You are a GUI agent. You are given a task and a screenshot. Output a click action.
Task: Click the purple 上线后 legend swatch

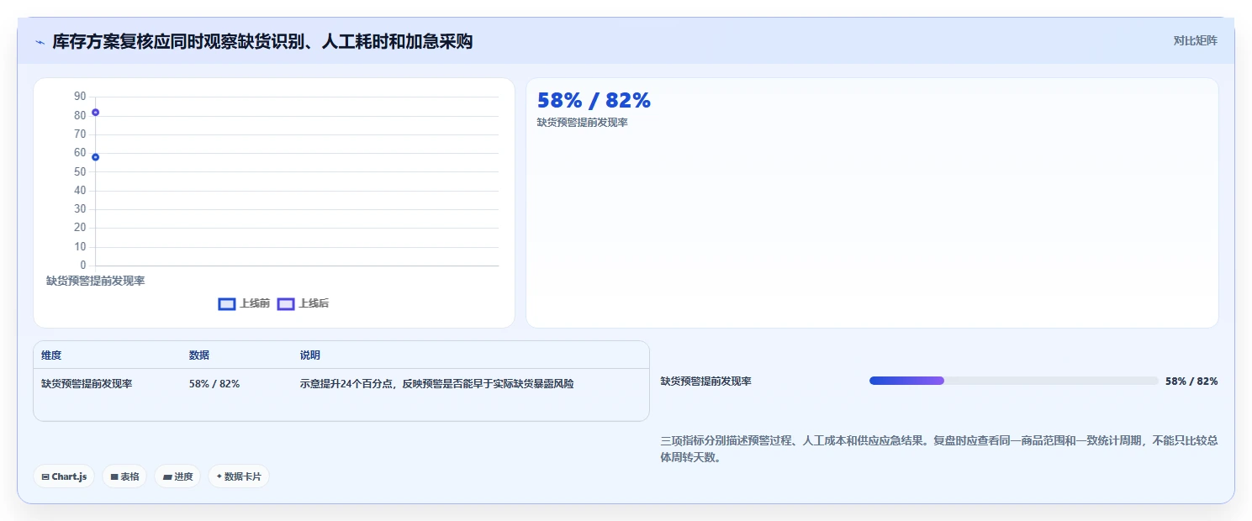tap(286, 304)
